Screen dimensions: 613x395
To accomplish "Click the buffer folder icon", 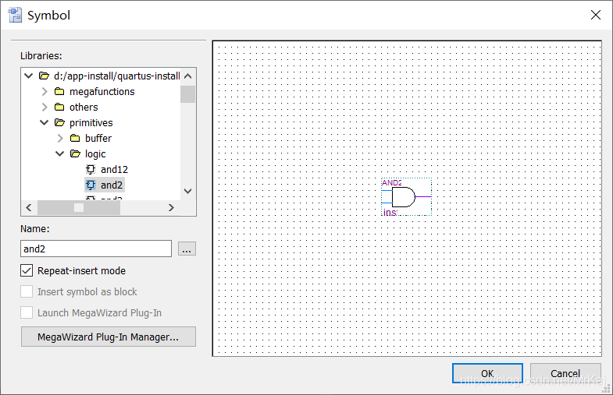I will [x=75, y=139].
